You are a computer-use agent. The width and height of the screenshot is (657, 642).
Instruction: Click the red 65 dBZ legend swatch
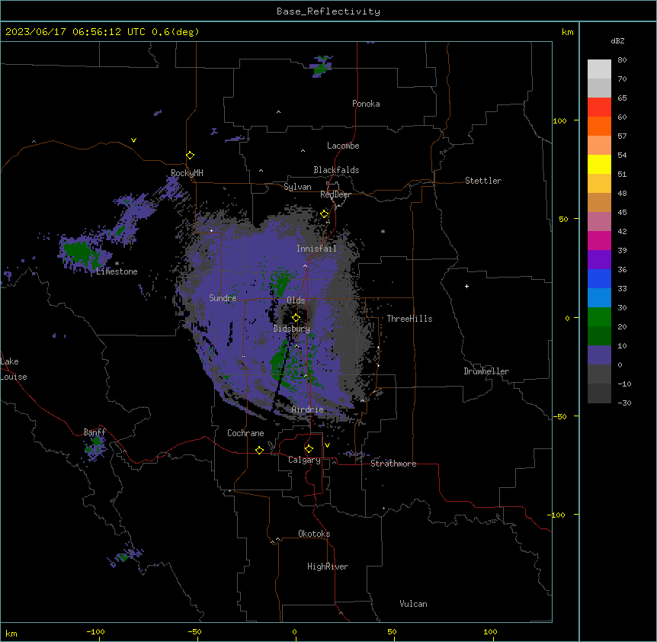[x=599, y=107]
